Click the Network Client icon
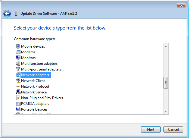The width and height of the screenshot is (189, 138). point(18,81)
